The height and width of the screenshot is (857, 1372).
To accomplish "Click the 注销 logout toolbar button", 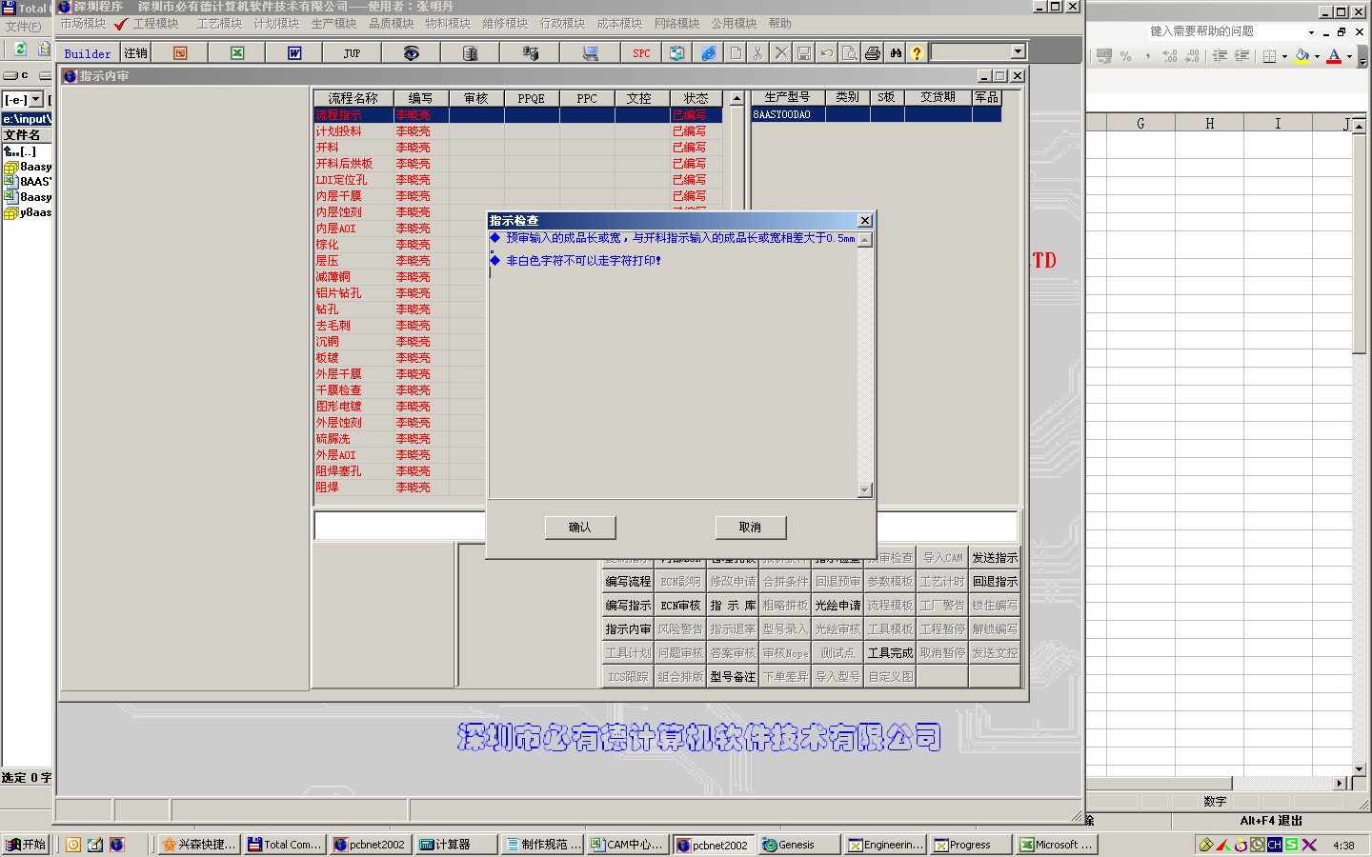I will coord(136,53).
